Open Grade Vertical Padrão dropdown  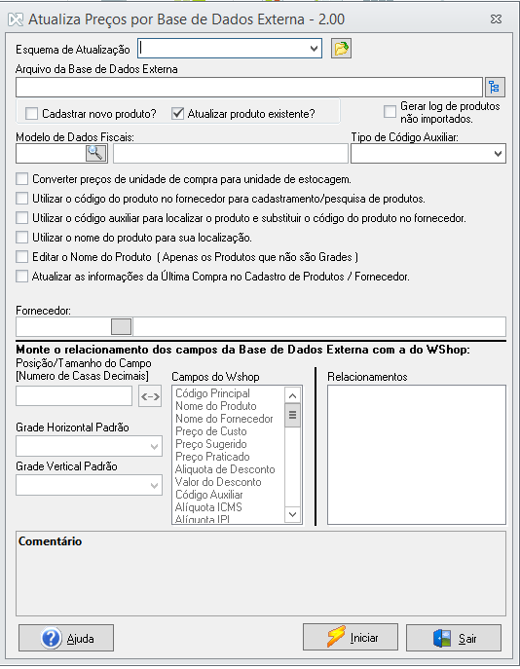click(x=155, y=486)
